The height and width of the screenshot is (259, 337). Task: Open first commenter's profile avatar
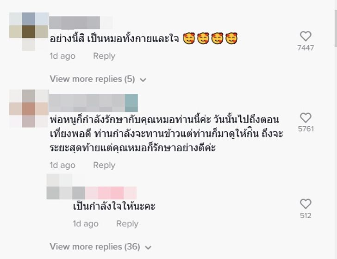point(29,31)
